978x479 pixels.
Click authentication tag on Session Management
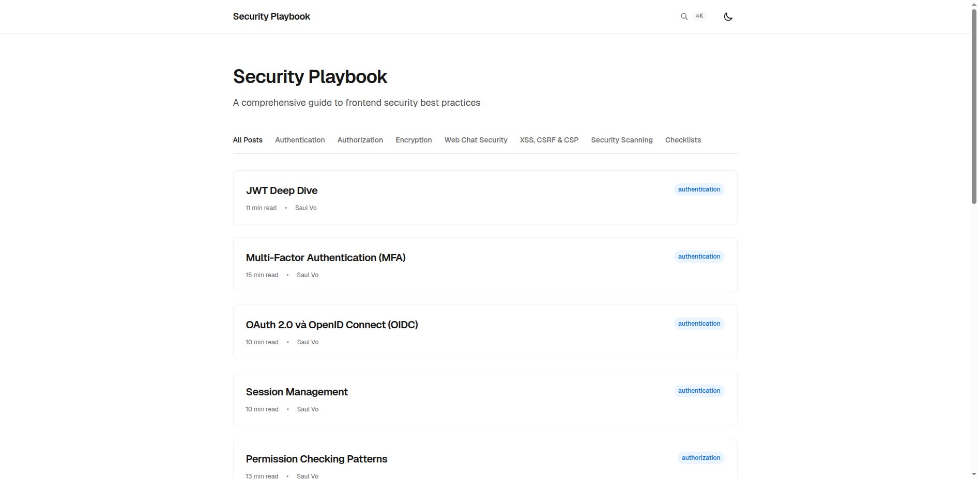coord(699,391)
